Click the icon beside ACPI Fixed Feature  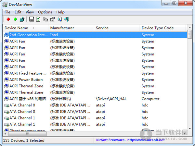coord(6,73)
